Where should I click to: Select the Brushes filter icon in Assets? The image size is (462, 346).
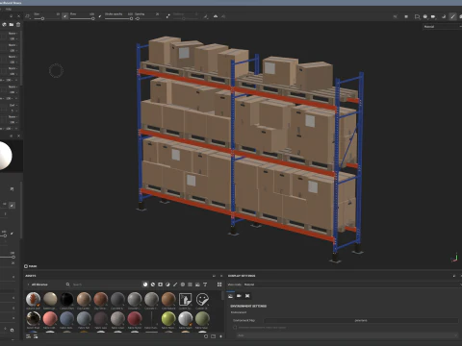point(175,284)
